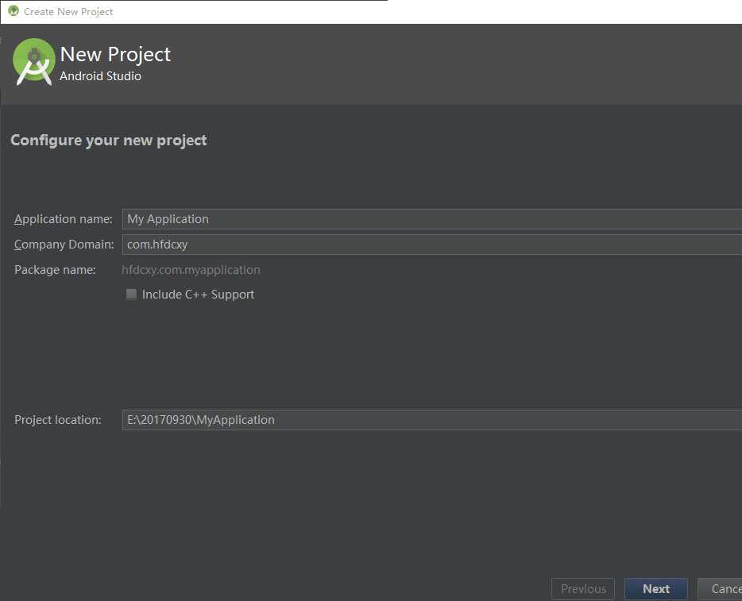Click Android Studio subtitle text
The height and width of the screenshot is (601, 742).
(x=100, y=76)
